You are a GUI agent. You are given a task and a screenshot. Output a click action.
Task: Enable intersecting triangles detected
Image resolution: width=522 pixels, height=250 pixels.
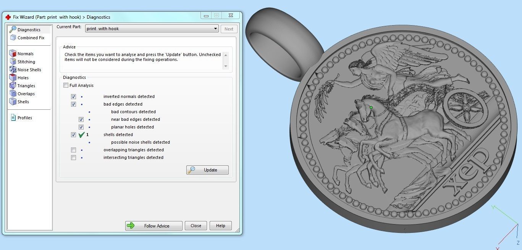pyautogui.click(x=73, y=157)
